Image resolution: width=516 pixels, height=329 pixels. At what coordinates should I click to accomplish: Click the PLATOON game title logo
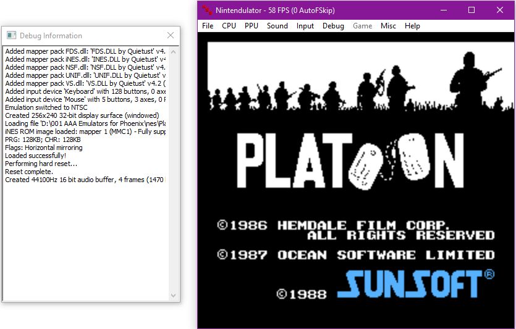tap(350, 161)
